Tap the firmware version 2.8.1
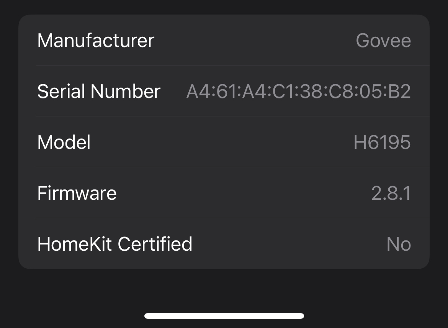This screenshot has width=448, height=328. 391,193
